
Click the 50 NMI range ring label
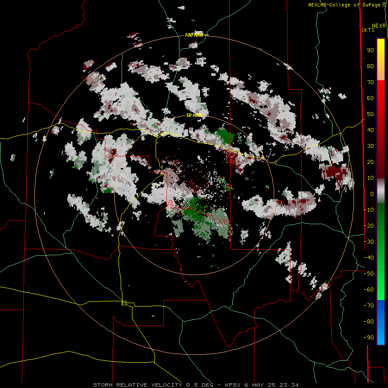click(194, 115)
